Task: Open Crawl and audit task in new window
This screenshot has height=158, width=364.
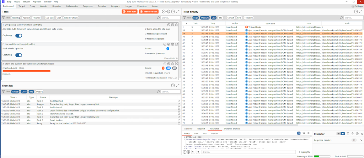Action: click(177, 63)
